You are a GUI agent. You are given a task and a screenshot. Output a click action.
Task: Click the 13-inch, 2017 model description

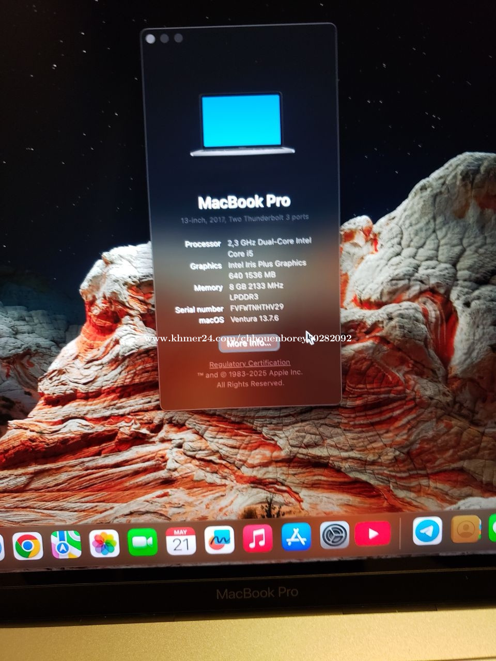(x=244, y=218)
